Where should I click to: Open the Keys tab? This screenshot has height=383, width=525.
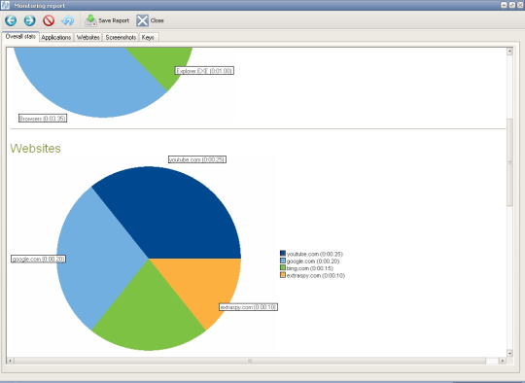point(148,37)
